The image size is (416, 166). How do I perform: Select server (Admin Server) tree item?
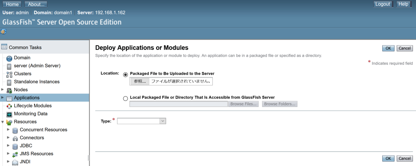[x=37, y=66]
